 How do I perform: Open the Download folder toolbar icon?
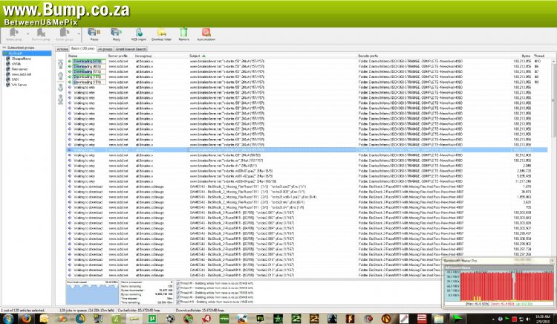click(162, 33)
